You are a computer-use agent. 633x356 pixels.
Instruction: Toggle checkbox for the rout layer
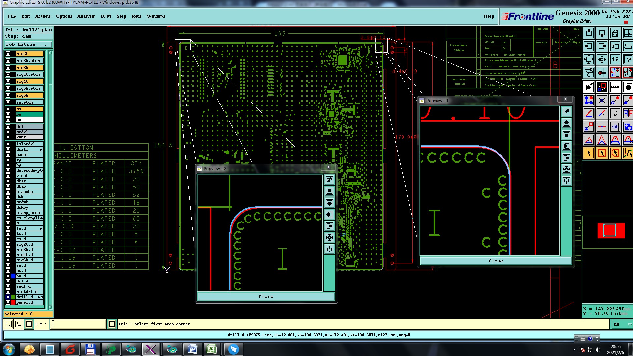click(8, 137)
